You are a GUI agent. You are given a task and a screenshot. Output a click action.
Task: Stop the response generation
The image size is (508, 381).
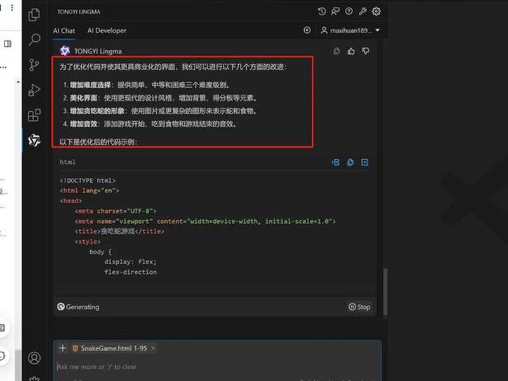pyautogui.click(x=359, y=307)
